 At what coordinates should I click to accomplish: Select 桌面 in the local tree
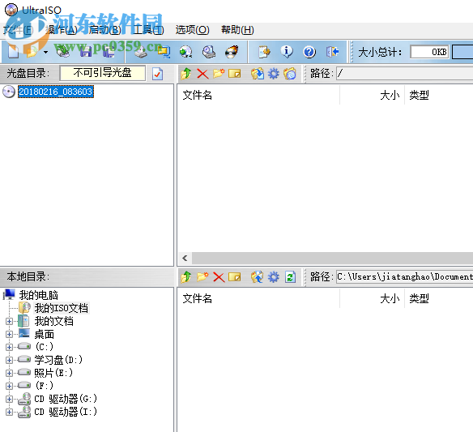[44, 334]
